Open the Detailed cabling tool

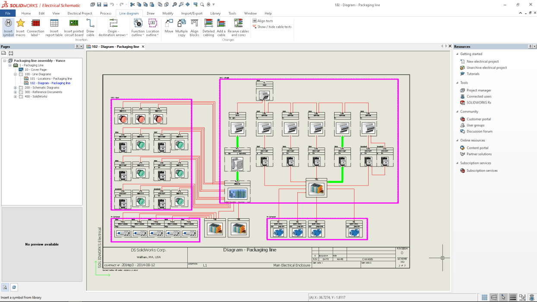click(x=208, y=28)
